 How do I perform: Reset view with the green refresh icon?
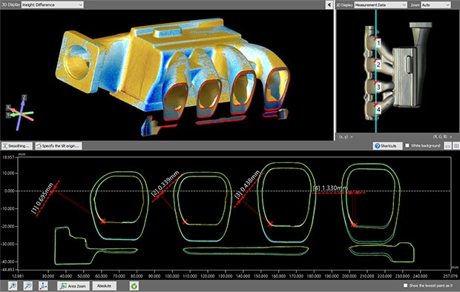(x=134, y=285)
